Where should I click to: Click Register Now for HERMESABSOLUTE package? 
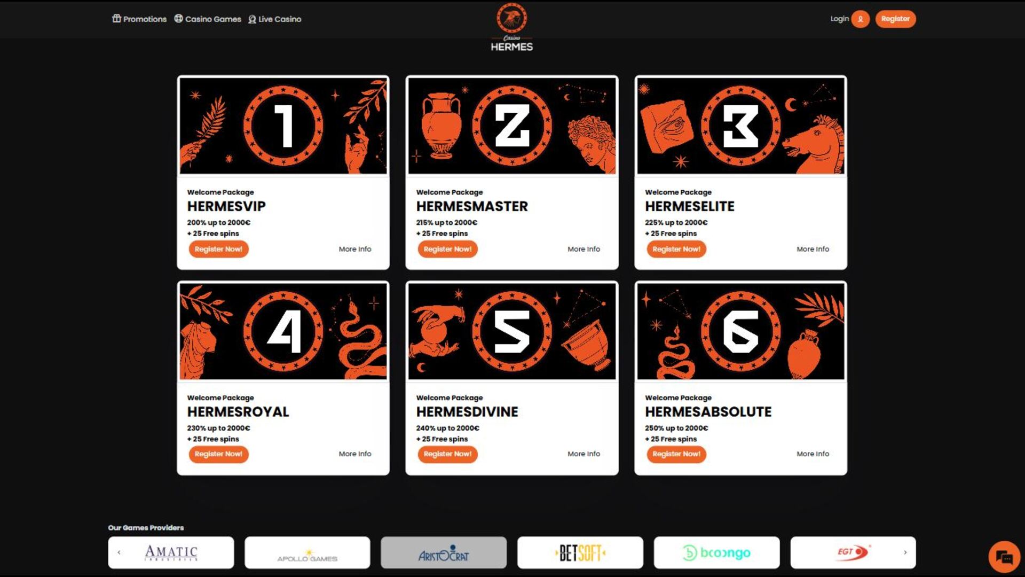tap(676, 454)
